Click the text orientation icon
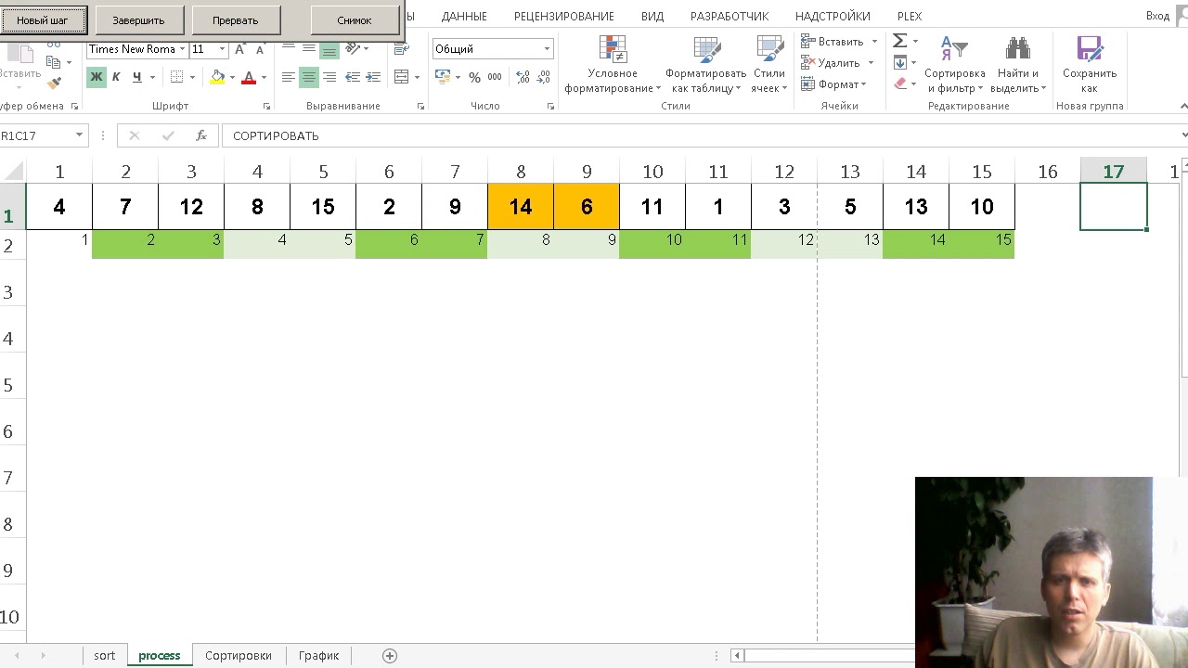The width and height of the screenshot is (1188, 668). coord(353,50)
